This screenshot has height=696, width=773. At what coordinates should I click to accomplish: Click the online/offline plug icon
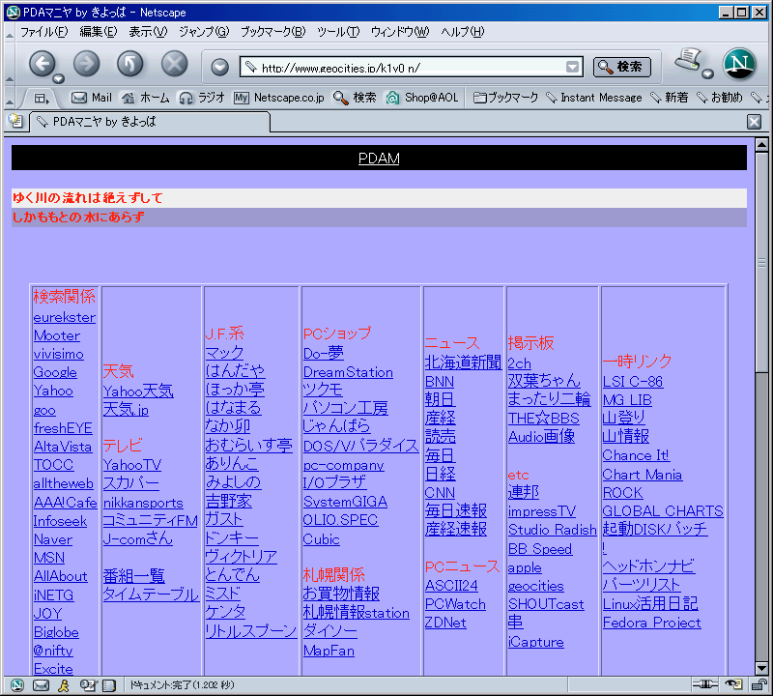coord(705,684)
